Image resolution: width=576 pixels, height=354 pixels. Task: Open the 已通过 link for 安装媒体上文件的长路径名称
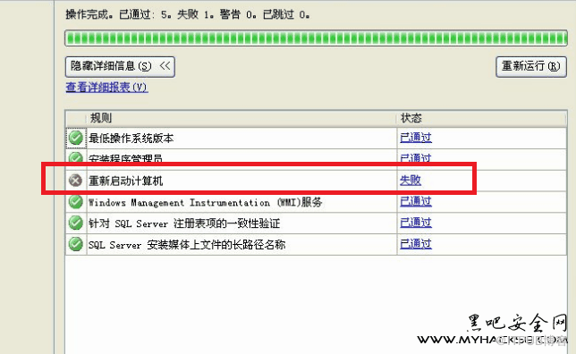416,244
